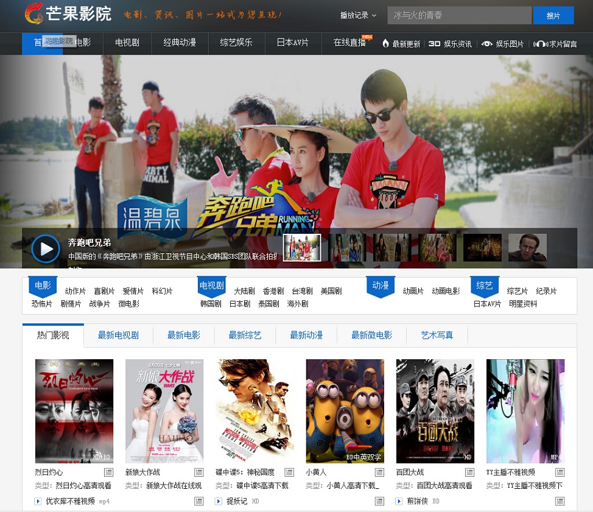Open the 大陆剧 category link
Image resolution: width=593 pixels, height=512 pixels.
tap(244, 291)
